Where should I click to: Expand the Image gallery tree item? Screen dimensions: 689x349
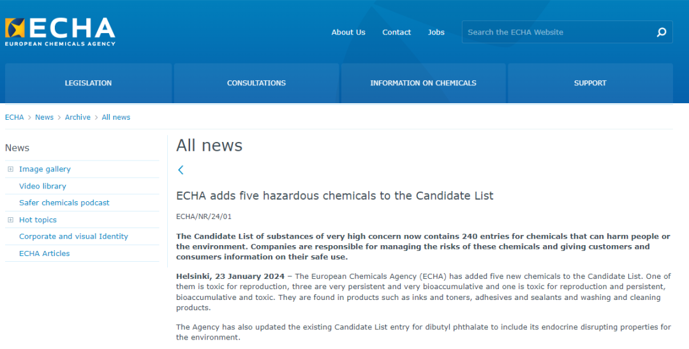point(10,169)
